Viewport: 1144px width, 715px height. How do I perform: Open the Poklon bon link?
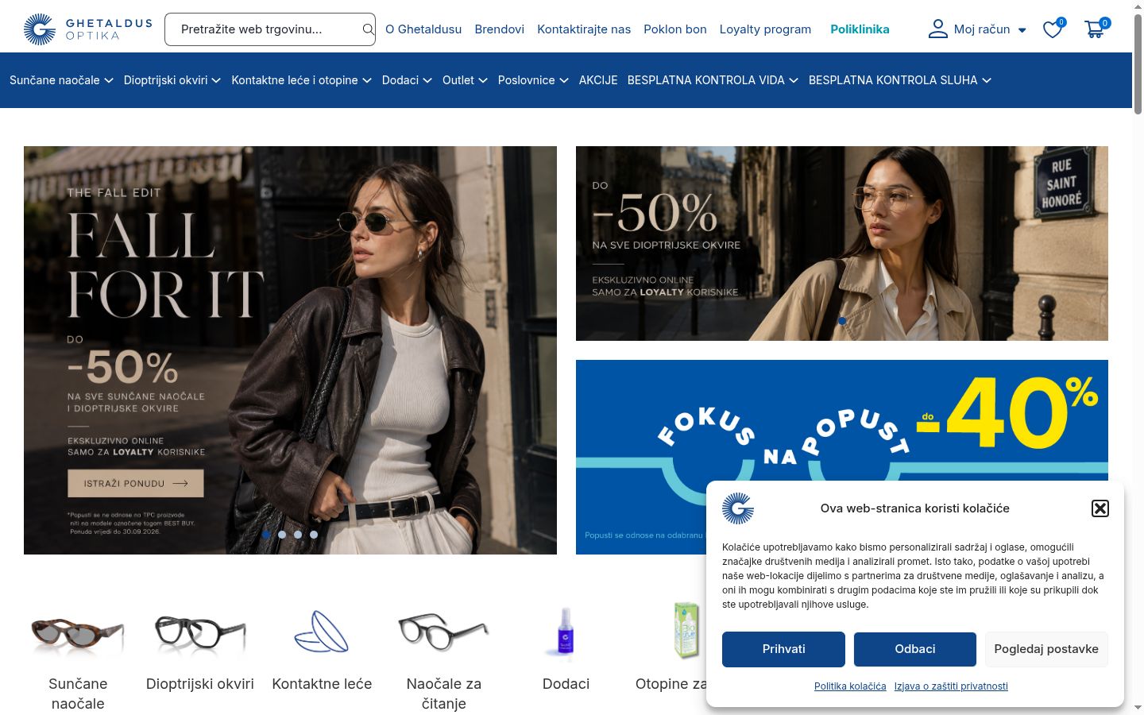pyautogui.click(x=675, y=29)
